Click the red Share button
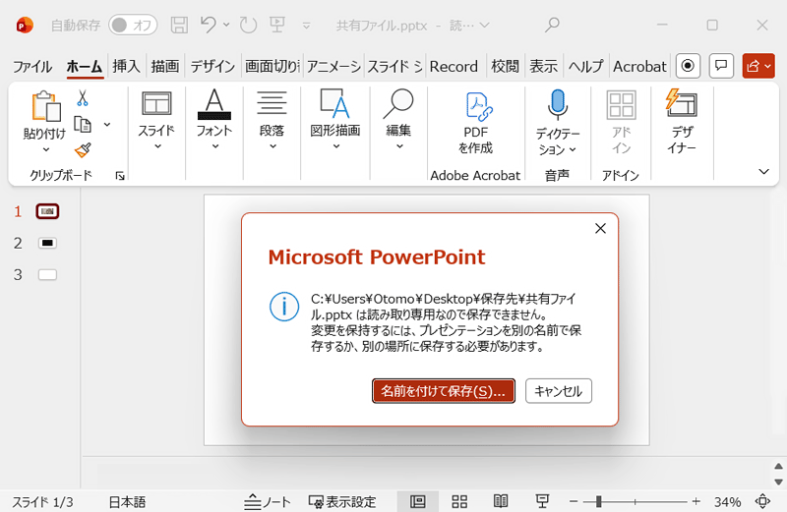Screen dimensions: 787x512 point(758,66)
